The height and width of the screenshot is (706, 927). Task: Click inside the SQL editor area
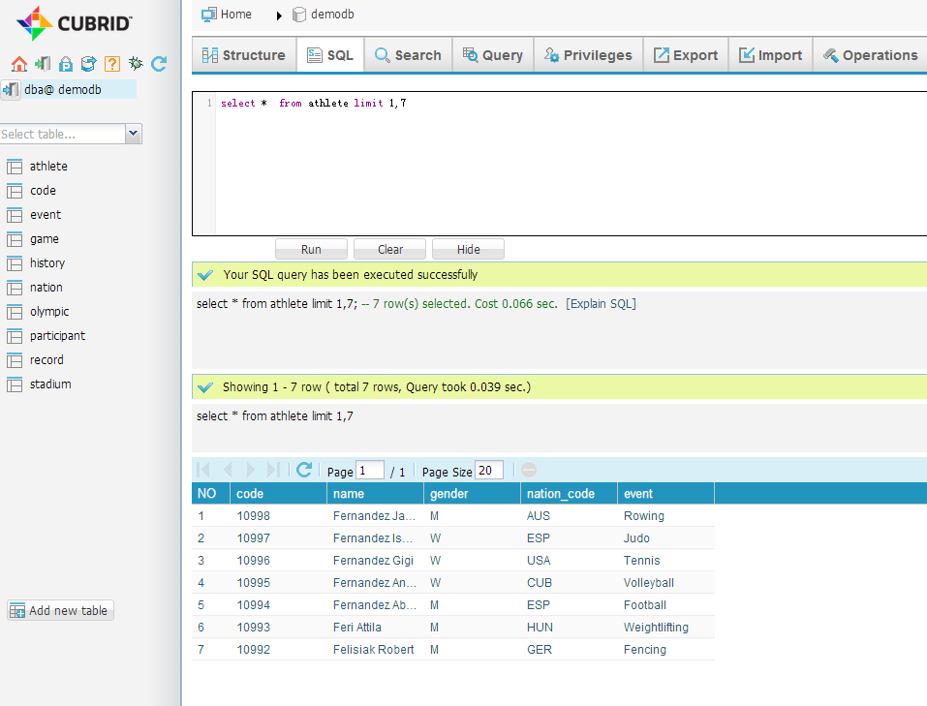(572, 164)
